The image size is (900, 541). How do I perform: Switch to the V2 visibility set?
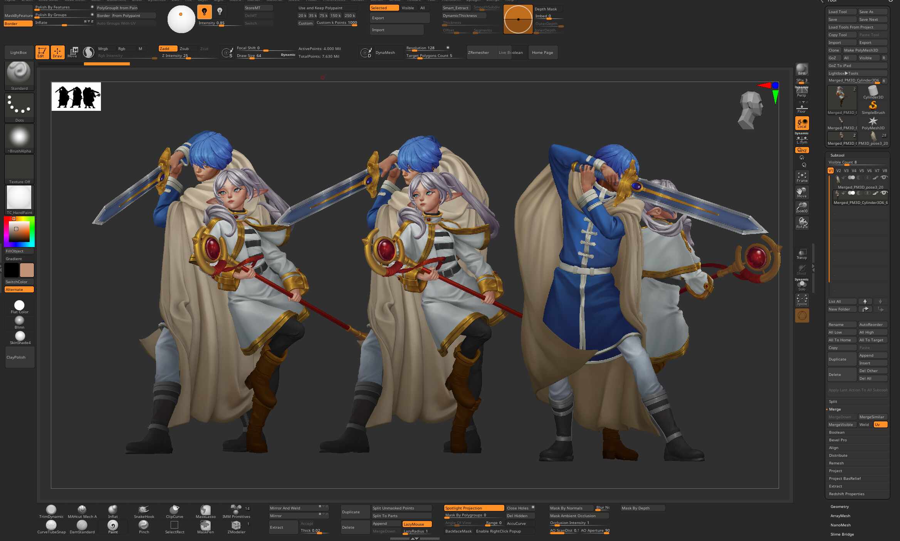coord(838,170)
